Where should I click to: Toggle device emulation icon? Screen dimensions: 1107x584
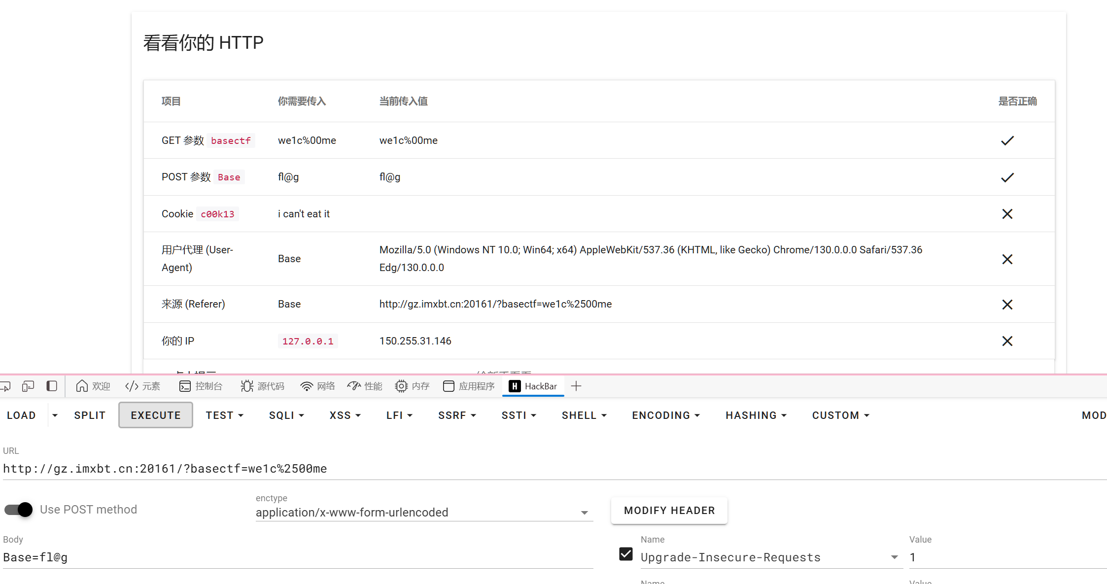(x=28, y=386)
